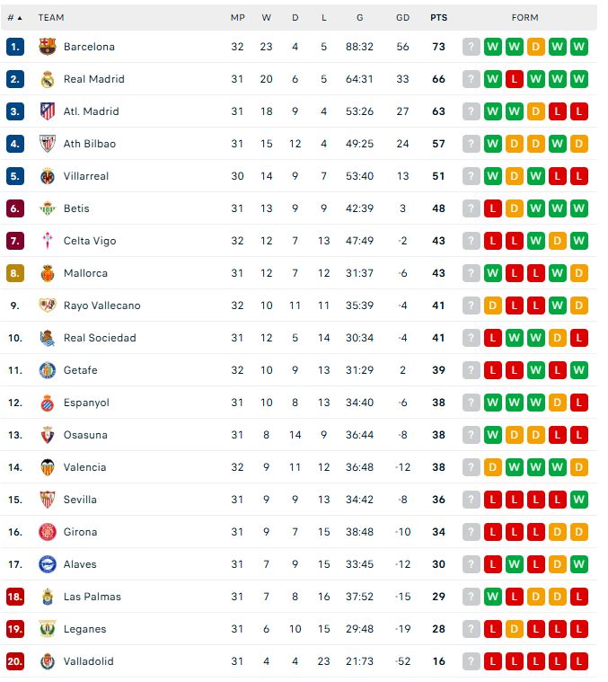Sort the table by GD column
Viewport: 608px width, 682px height.
403,18
